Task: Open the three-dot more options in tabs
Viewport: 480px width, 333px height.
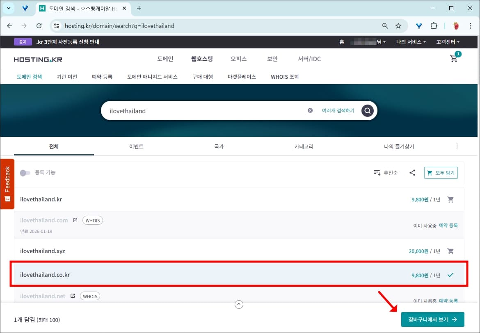Action: 457,146
